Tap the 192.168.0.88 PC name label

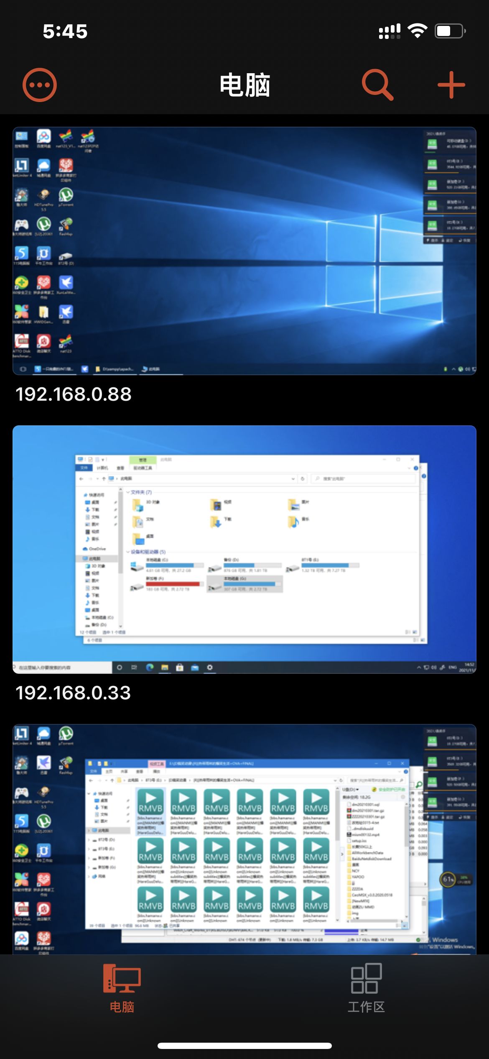(74, 394)
